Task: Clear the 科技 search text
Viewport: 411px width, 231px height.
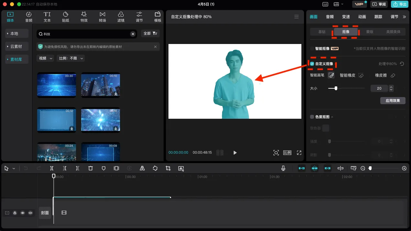Action: coord(133,34)
